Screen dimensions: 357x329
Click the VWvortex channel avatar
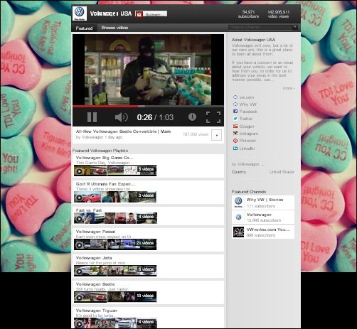coord(238,232)
